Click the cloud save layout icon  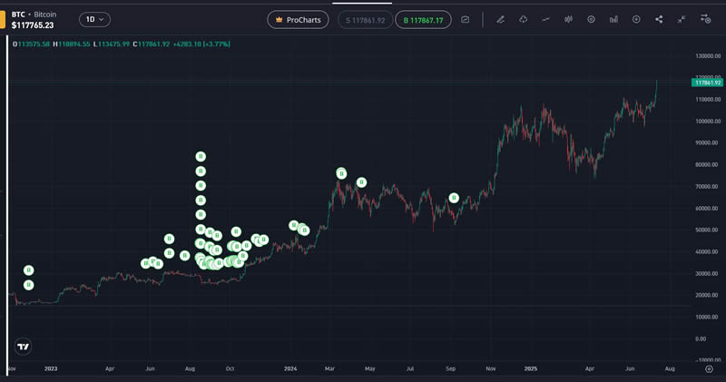524,19
